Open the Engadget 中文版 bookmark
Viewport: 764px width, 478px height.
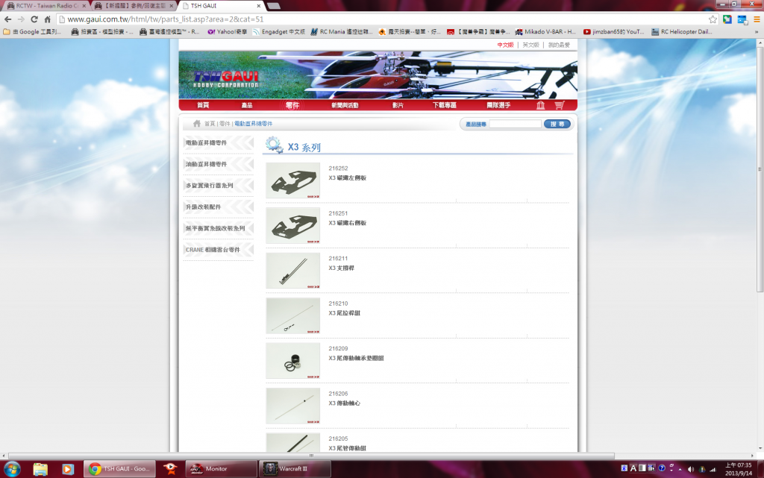tap(279, 32)
